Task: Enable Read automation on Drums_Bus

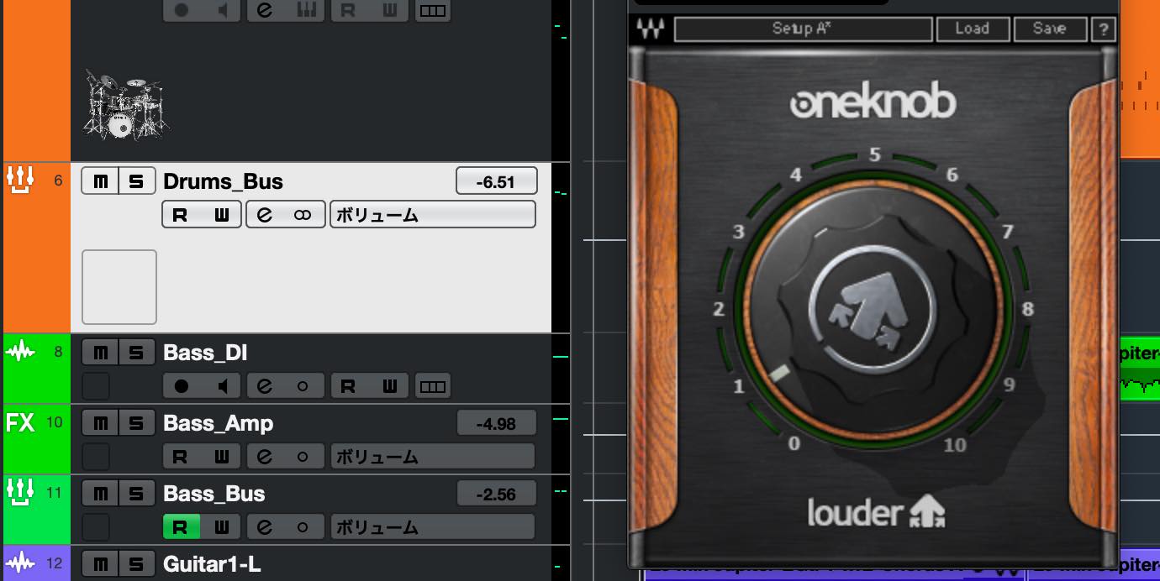Action: click(x=181, y=215)
